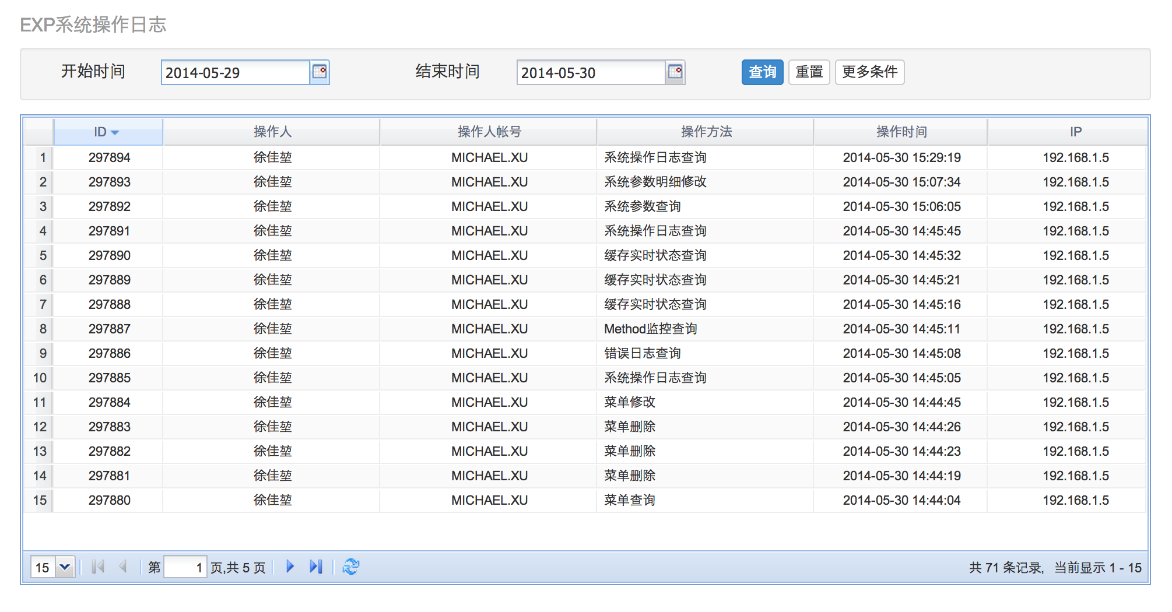
Task: Sort by the 操作时间 column header
Action: click(900, 132)
